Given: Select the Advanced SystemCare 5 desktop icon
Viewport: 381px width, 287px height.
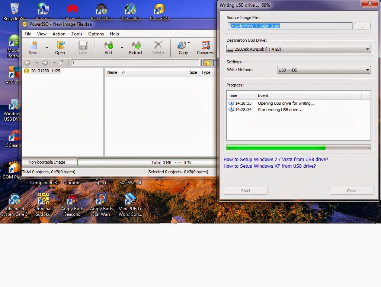Looking at the screenshot, I should click(14, 205).
